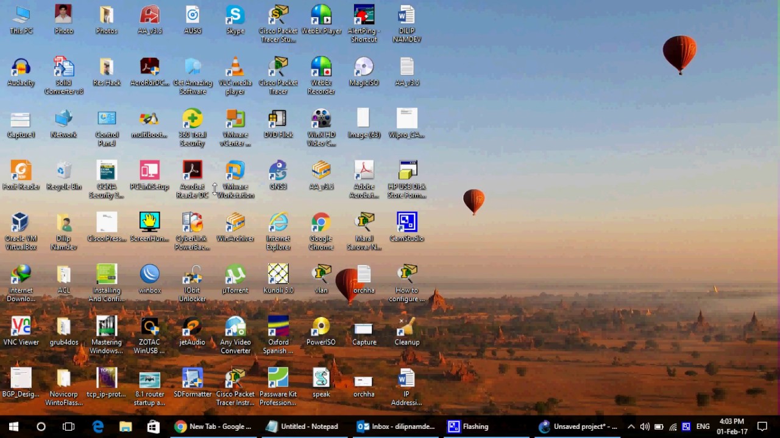The width and height of the screenshot is (780, 438).
Task: Open File Explorer from the taskbar
Action: tap(126, 426)
